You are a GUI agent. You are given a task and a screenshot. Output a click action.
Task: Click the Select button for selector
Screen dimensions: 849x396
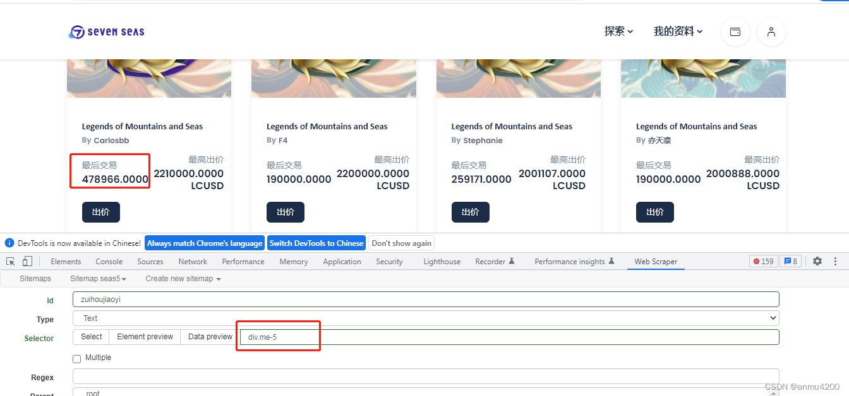[92, 337]
